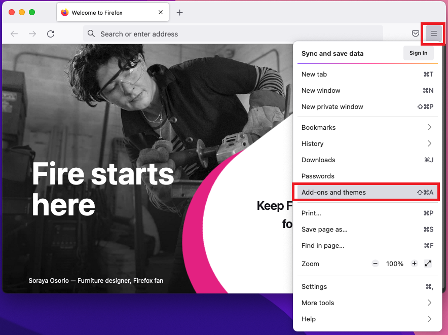Screen dimensions: 448x335
Task: Open Passwords from the menu
Action: [367, 176]
